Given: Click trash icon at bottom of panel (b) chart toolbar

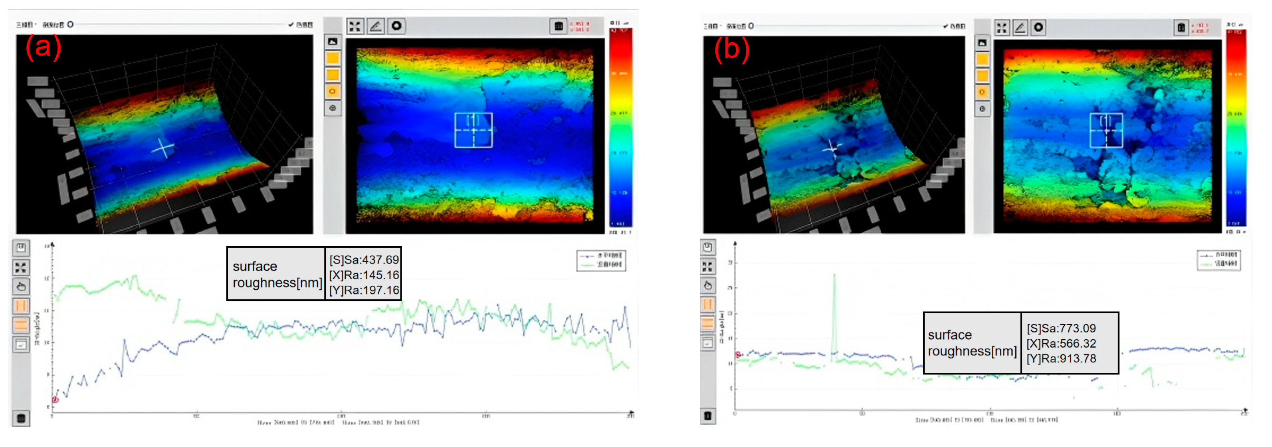Looking at the screenshot, I should (707, 416).
